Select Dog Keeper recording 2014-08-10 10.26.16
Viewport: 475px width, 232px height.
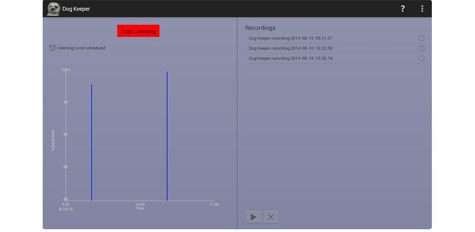point(337,58)
